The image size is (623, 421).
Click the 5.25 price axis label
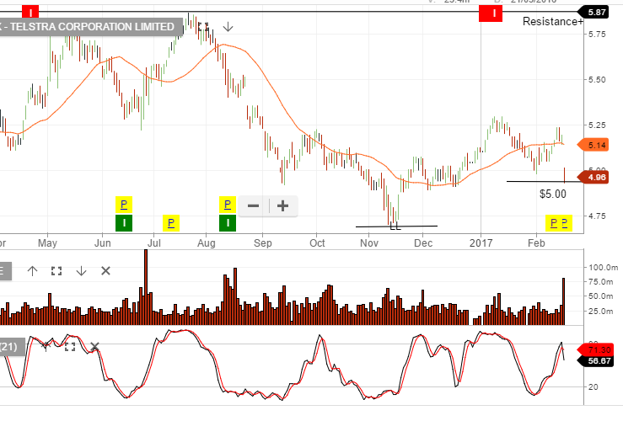pos(597,125)
